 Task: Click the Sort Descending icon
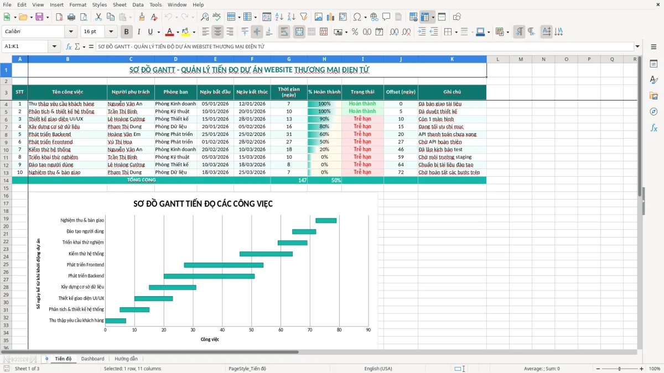pyautogui.click(x=292, y=17)
